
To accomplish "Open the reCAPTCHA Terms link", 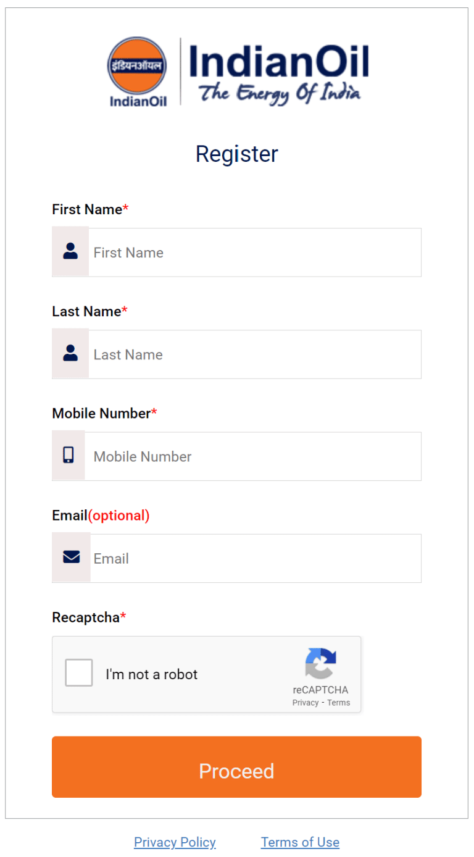I will click(338, 702).
